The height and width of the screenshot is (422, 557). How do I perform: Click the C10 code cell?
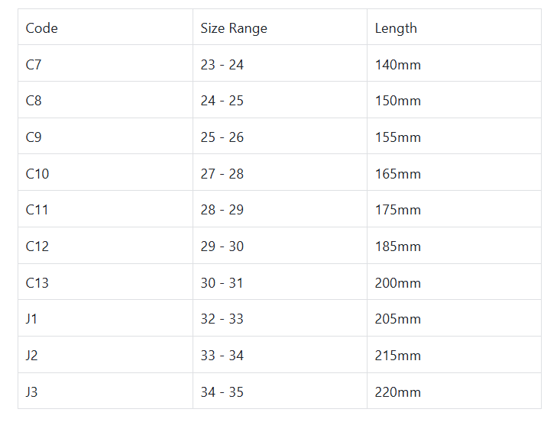37,174
